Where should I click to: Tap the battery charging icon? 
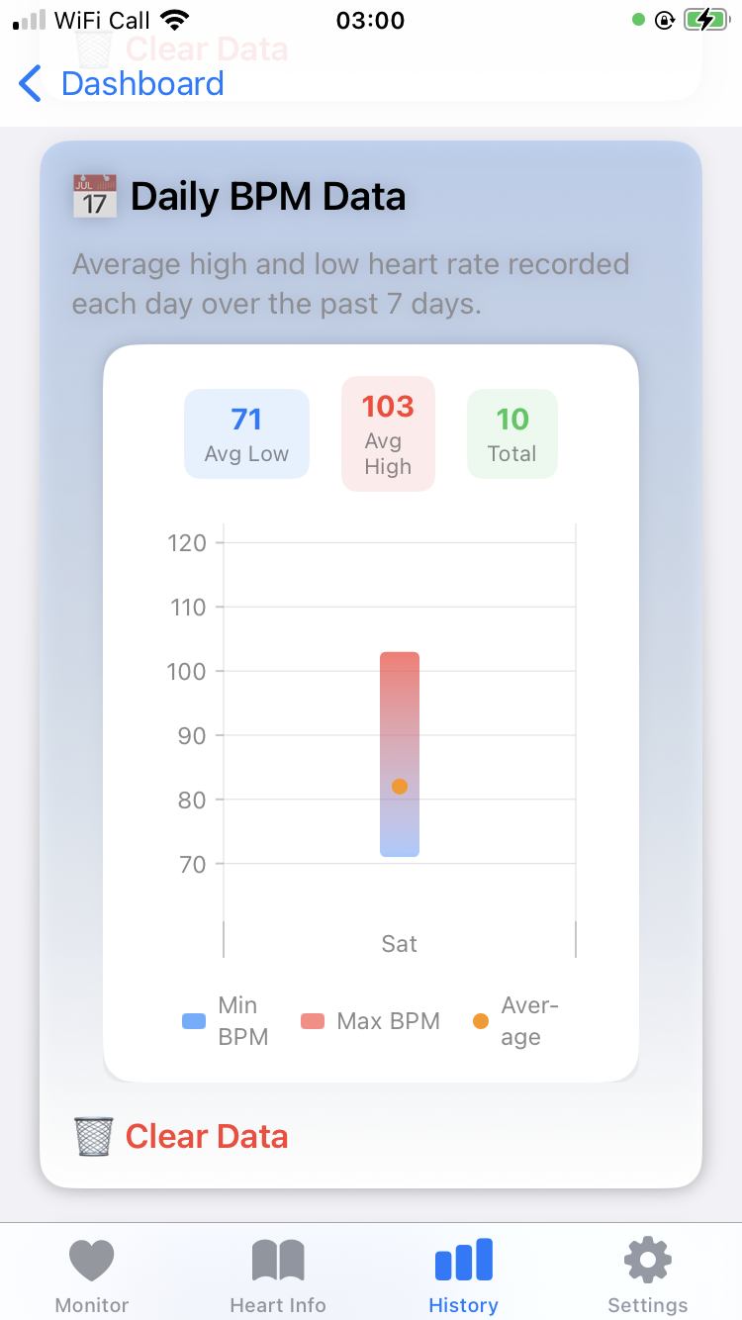point(704,20)
